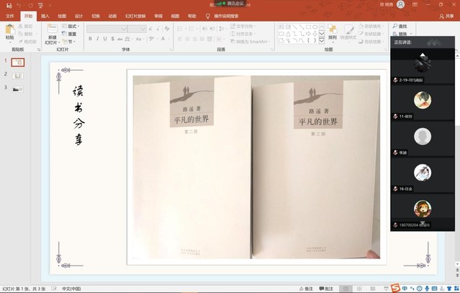Click the 格式刷 format painter icon
This screenshot has height=293, width=460.
[x=28, y=42]
